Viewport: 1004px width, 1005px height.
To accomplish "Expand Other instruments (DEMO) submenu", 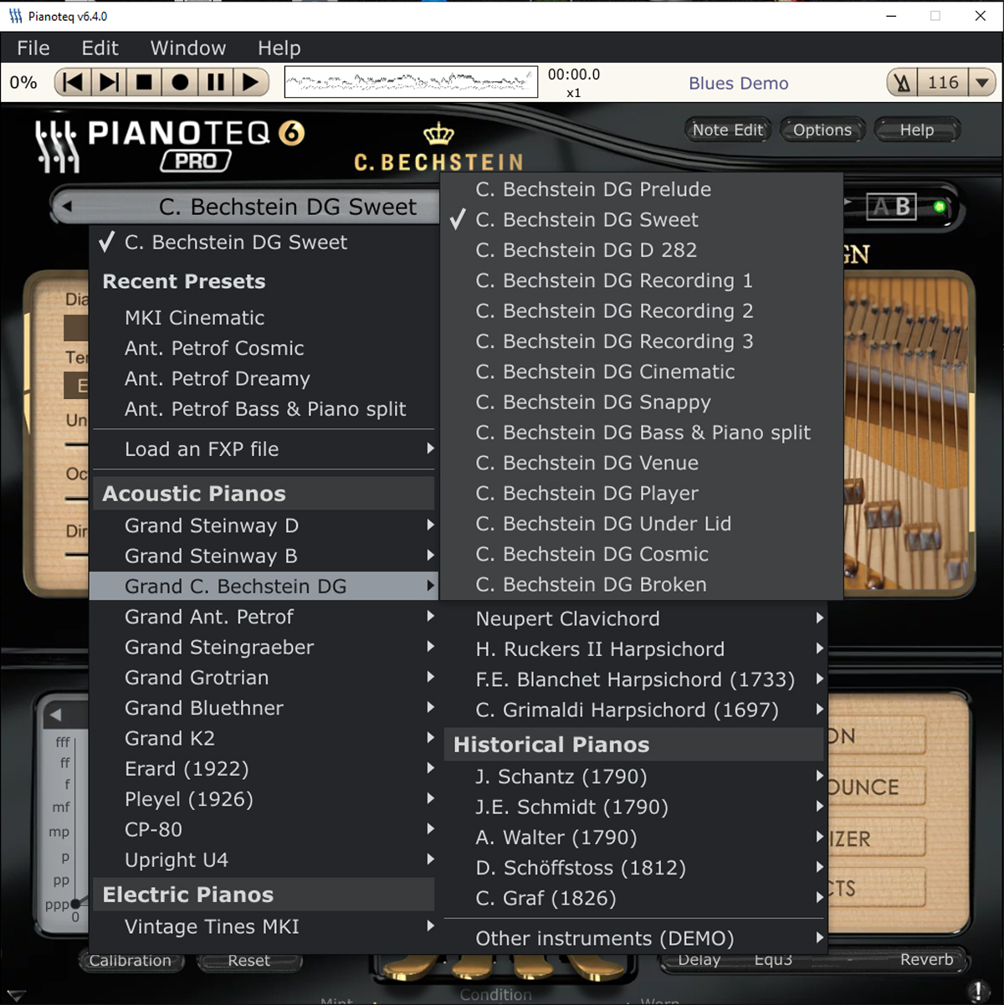I will (635, 939).
